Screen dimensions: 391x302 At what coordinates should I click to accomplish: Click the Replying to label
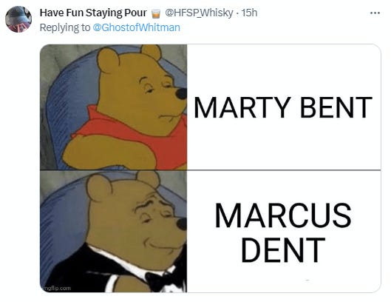(65, 27)
